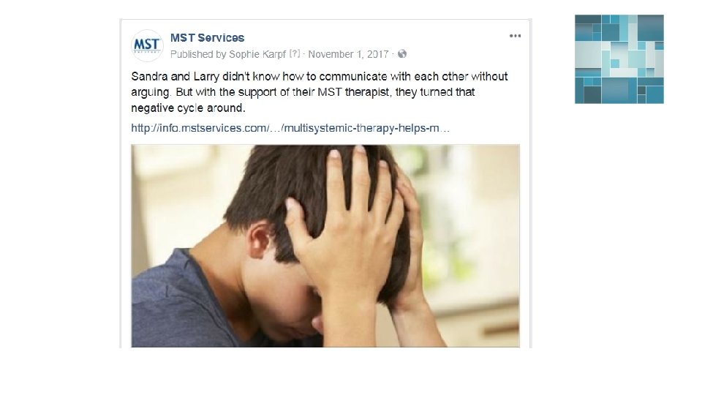The width and height of the screenshot is (702, 395).
Task: Click the November 1, 2017 timestamp
Action: [348, 54]
